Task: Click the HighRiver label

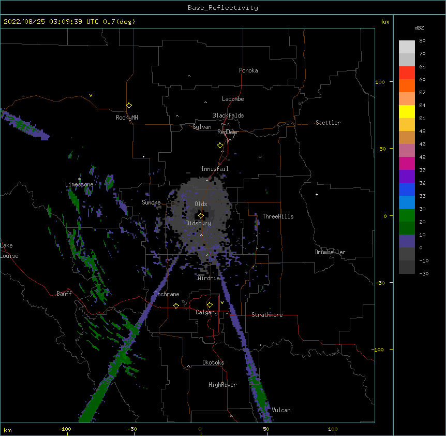Action: pyautogui.click(x=222, y=385)
